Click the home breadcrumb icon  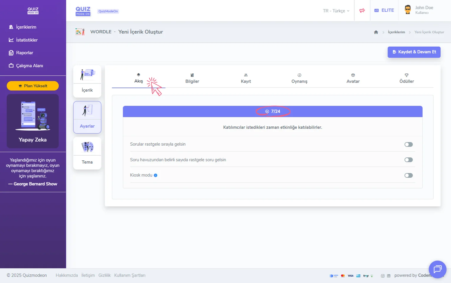[376, 32]
